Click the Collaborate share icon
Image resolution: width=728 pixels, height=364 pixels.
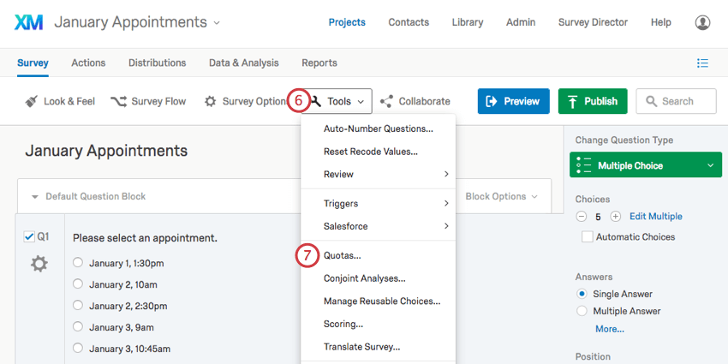(x=386, y=101)
